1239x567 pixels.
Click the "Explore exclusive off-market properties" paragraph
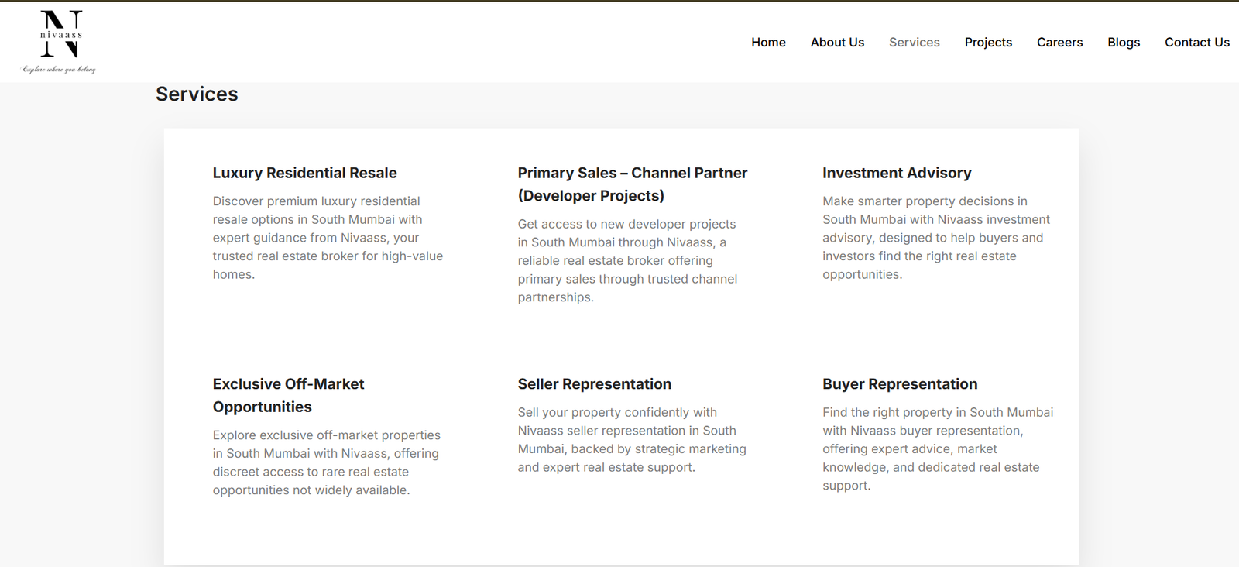pyautogui.click(x=327, y=462)
